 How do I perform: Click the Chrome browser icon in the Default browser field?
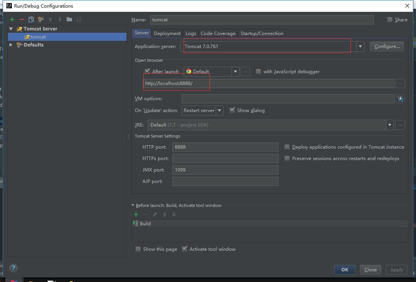pos(189,71)
